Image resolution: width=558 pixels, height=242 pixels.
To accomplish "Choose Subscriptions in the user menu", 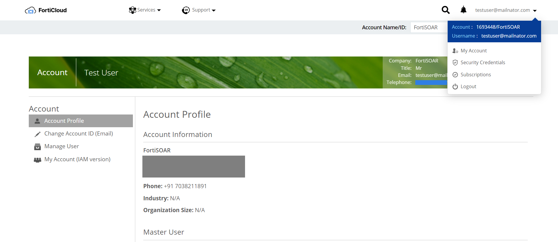I will (476, 75).
